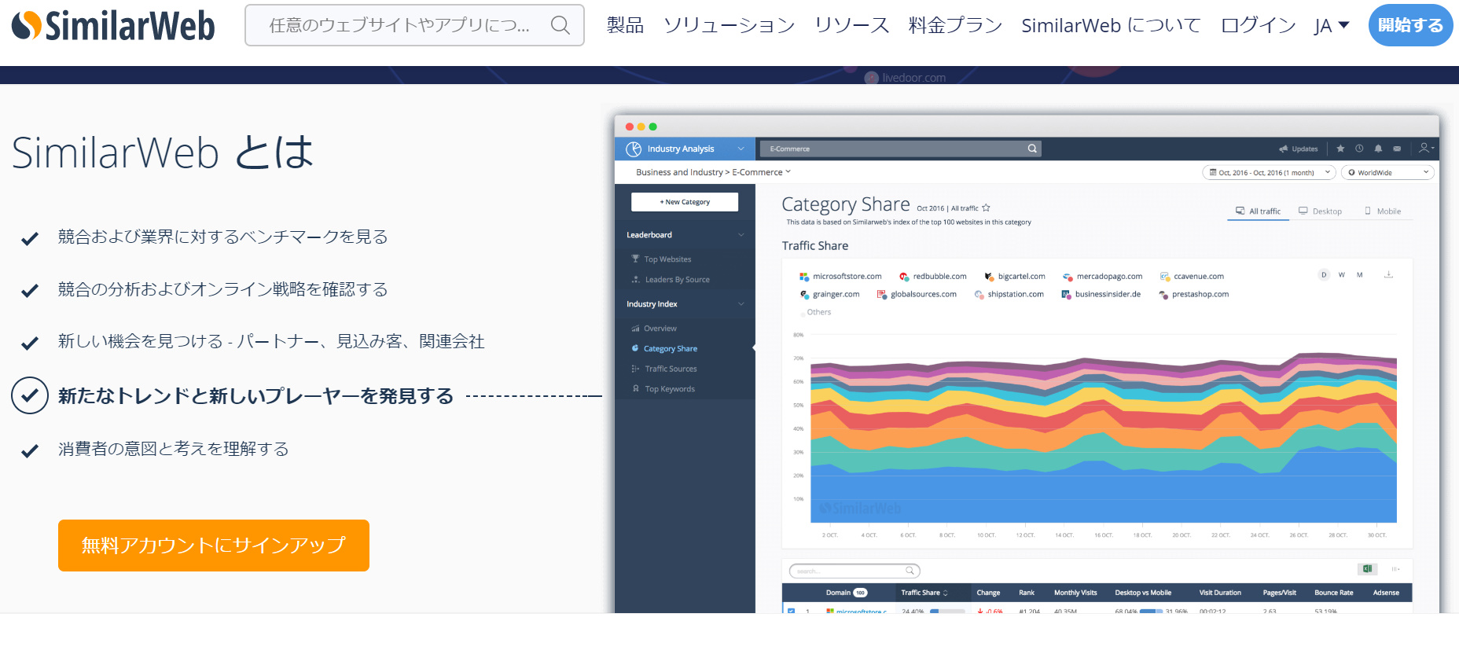This screenshot has height=665, width=1459.
Task: Open the ソリューション menu
Action: click(729, 25)
